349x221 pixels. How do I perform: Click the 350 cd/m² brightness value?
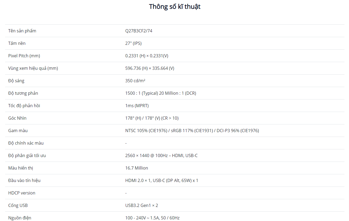coord(135,81)
